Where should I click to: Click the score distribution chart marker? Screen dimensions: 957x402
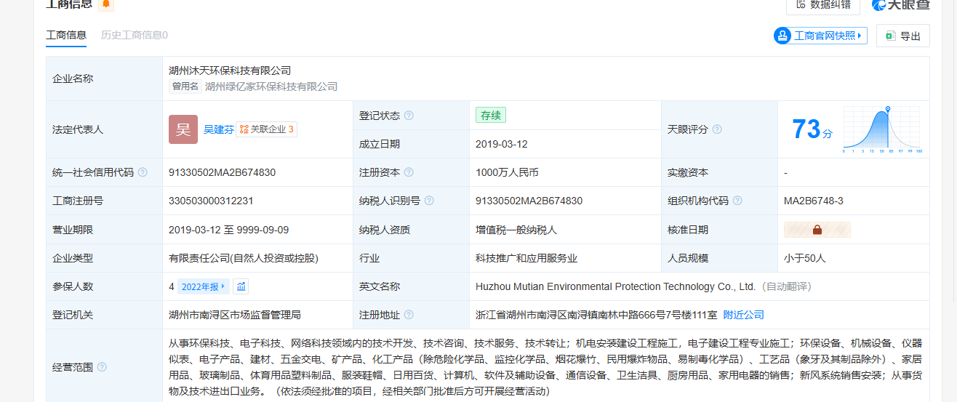[886, 110]
